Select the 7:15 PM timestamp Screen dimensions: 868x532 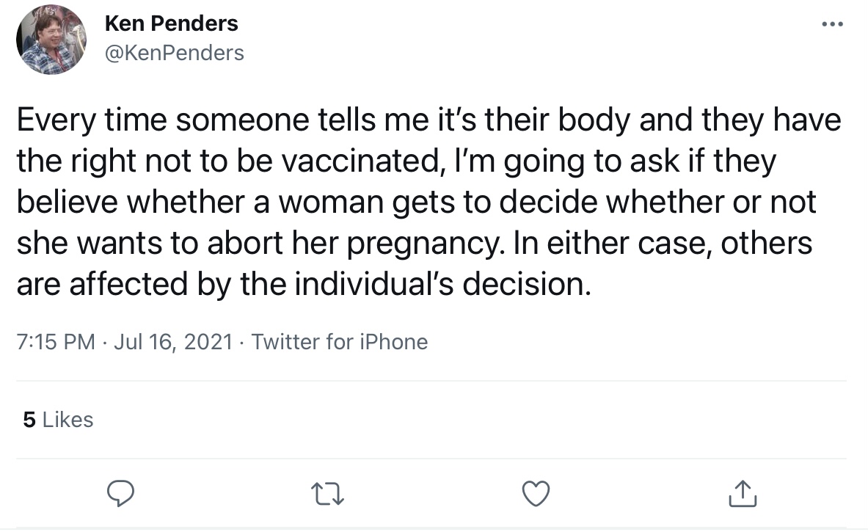pyautogui.click(x=56, y=341)
